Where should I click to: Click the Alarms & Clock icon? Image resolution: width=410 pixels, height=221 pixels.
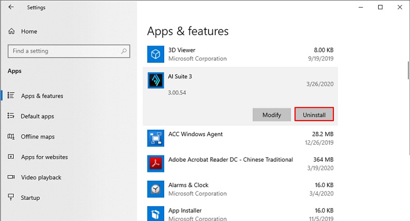(x=155, y=189)
